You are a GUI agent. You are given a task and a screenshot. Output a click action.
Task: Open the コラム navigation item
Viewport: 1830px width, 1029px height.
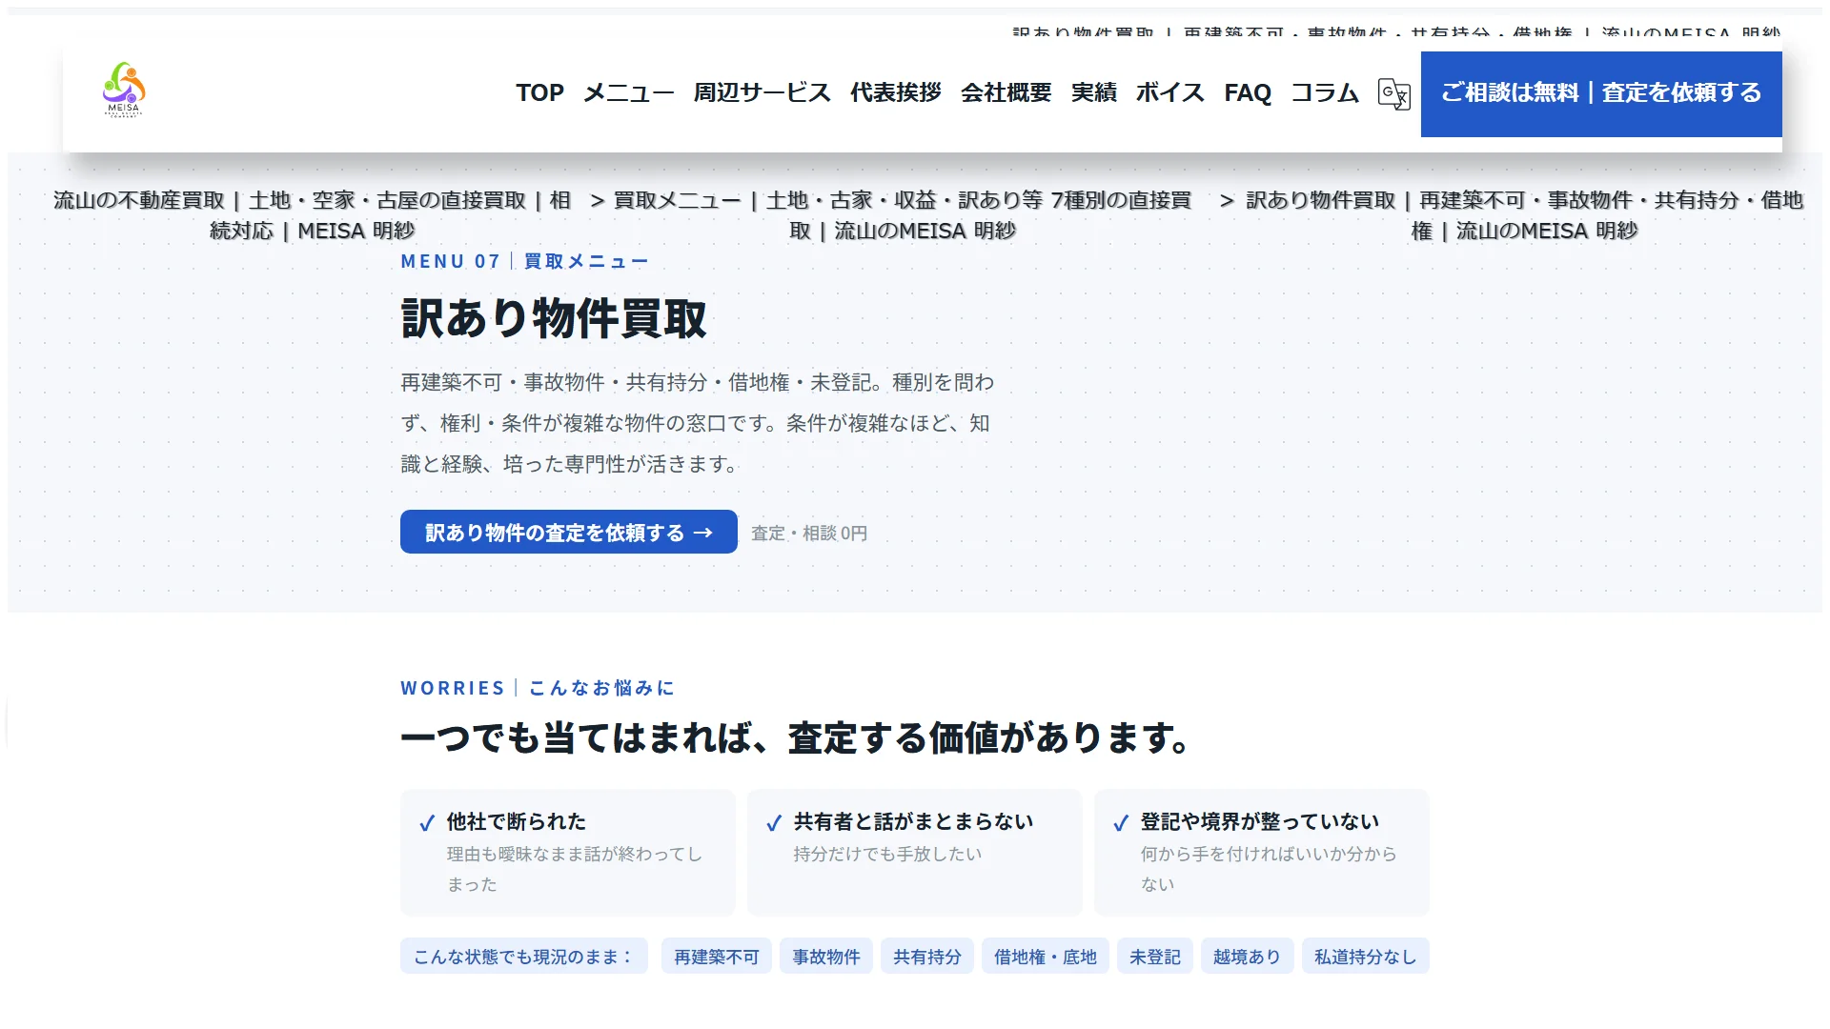click(x=1324, y=92)
